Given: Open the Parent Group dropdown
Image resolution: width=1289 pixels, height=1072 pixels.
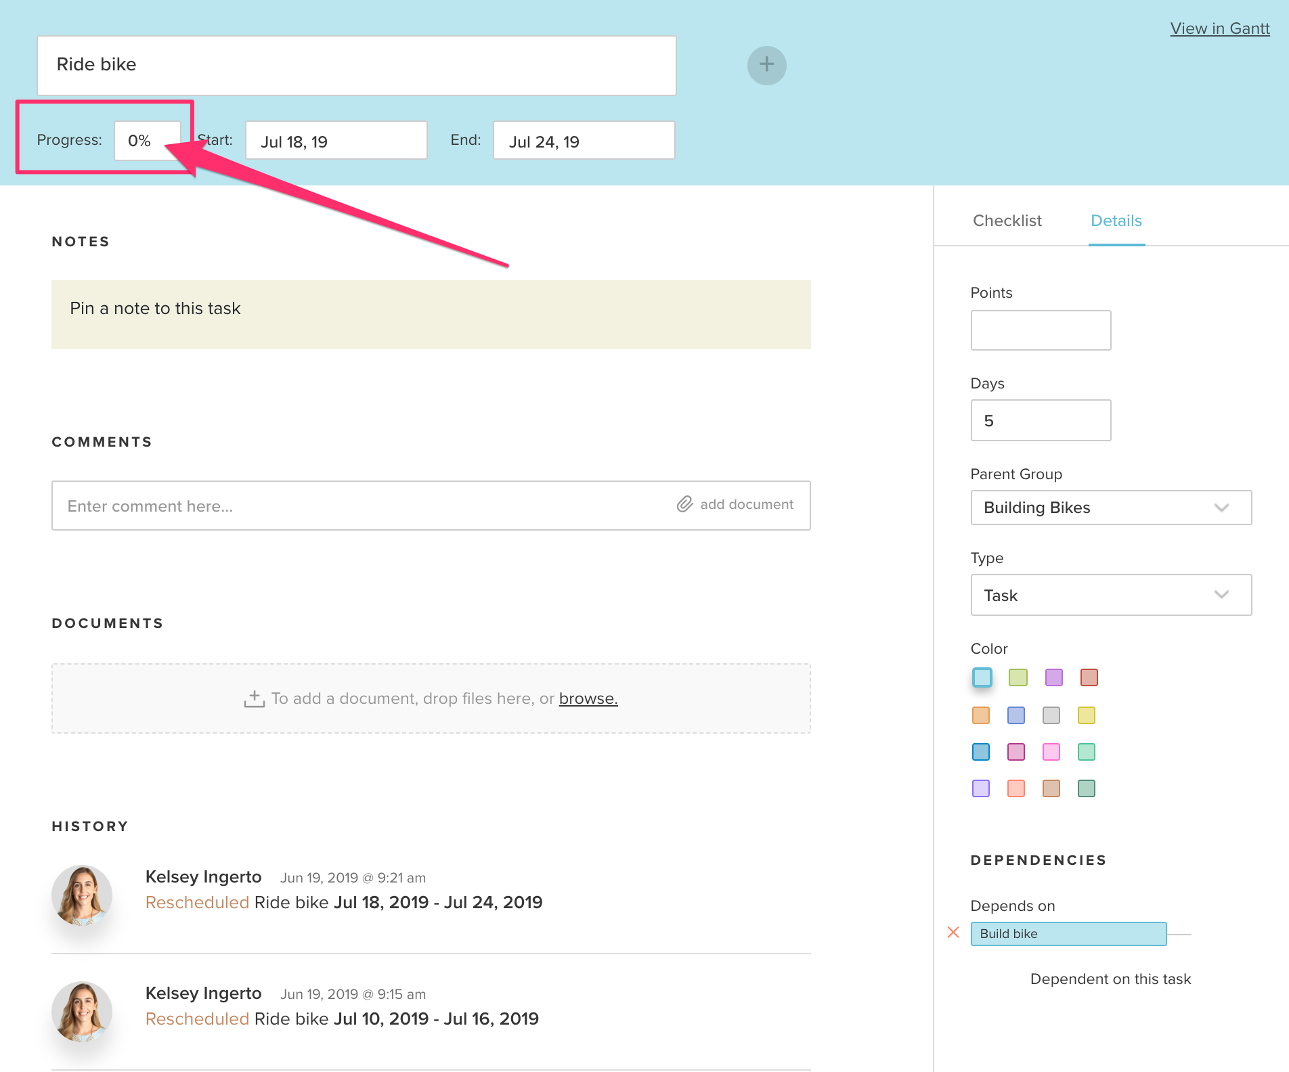Looking at the screenshot, I should [x=1222, y=508].
